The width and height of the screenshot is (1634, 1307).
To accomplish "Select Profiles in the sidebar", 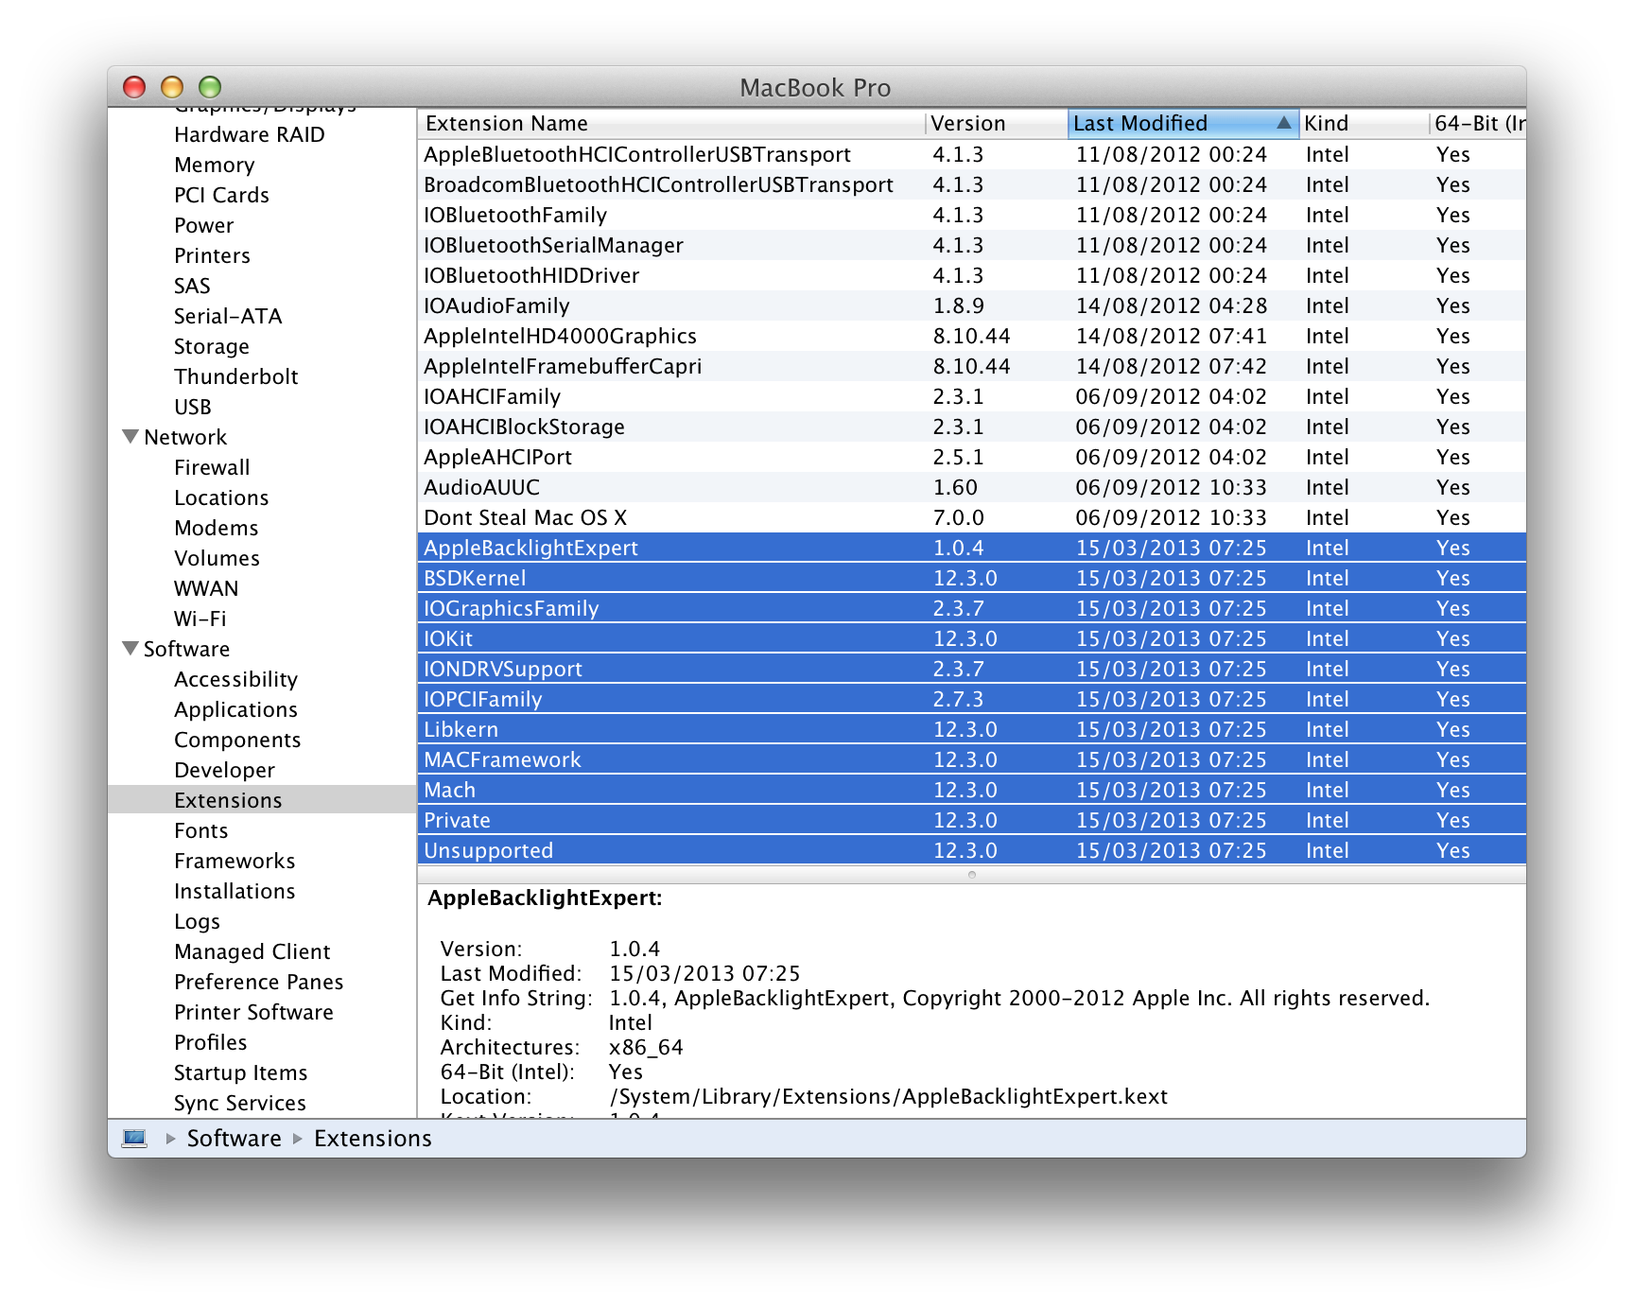I will coord(211,1042).
